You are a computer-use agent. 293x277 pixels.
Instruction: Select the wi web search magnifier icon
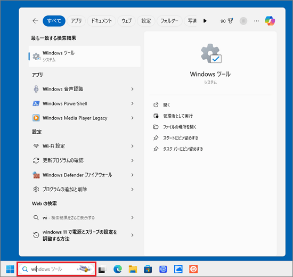click(x=36, y=217)
